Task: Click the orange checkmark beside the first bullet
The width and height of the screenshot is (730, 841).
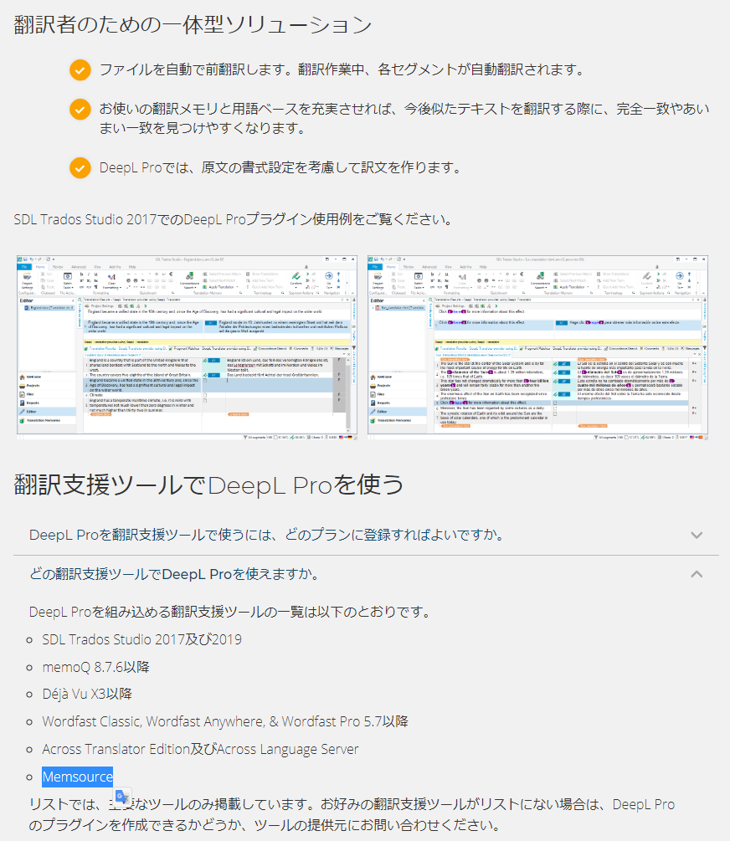Action: point(80,70)
